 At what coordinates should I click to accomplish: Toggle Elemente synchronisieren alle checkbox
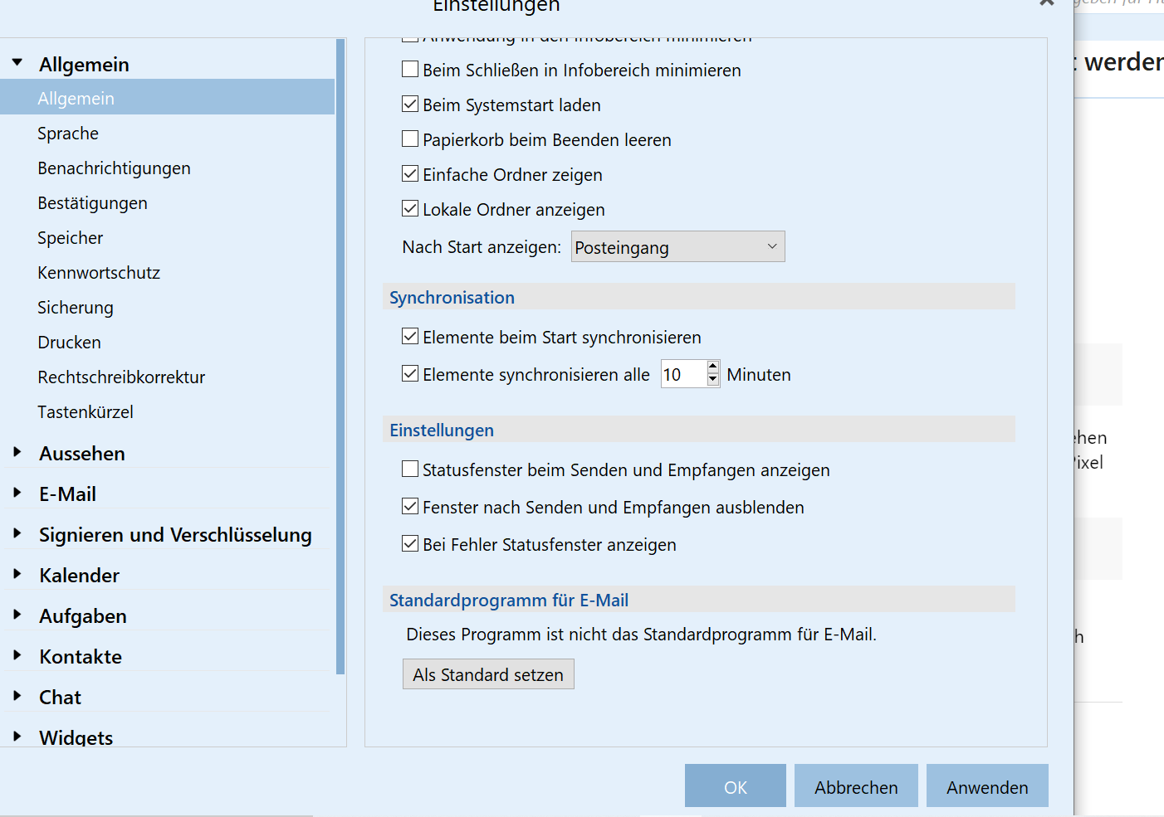pyautogui.click(x=410, y=373)
